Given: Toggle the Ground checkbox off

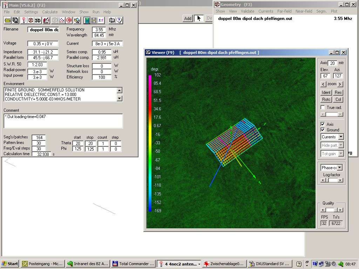Looking at the screenshot, I should 323,130.
